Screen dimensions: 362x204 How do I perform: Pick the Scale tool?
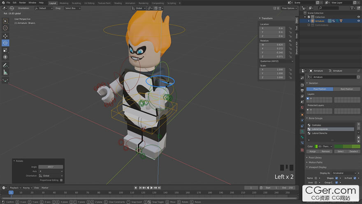5,50
